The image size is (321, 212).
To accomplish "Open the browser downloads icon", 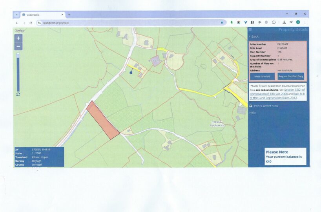I will click(x=284, y=22).
